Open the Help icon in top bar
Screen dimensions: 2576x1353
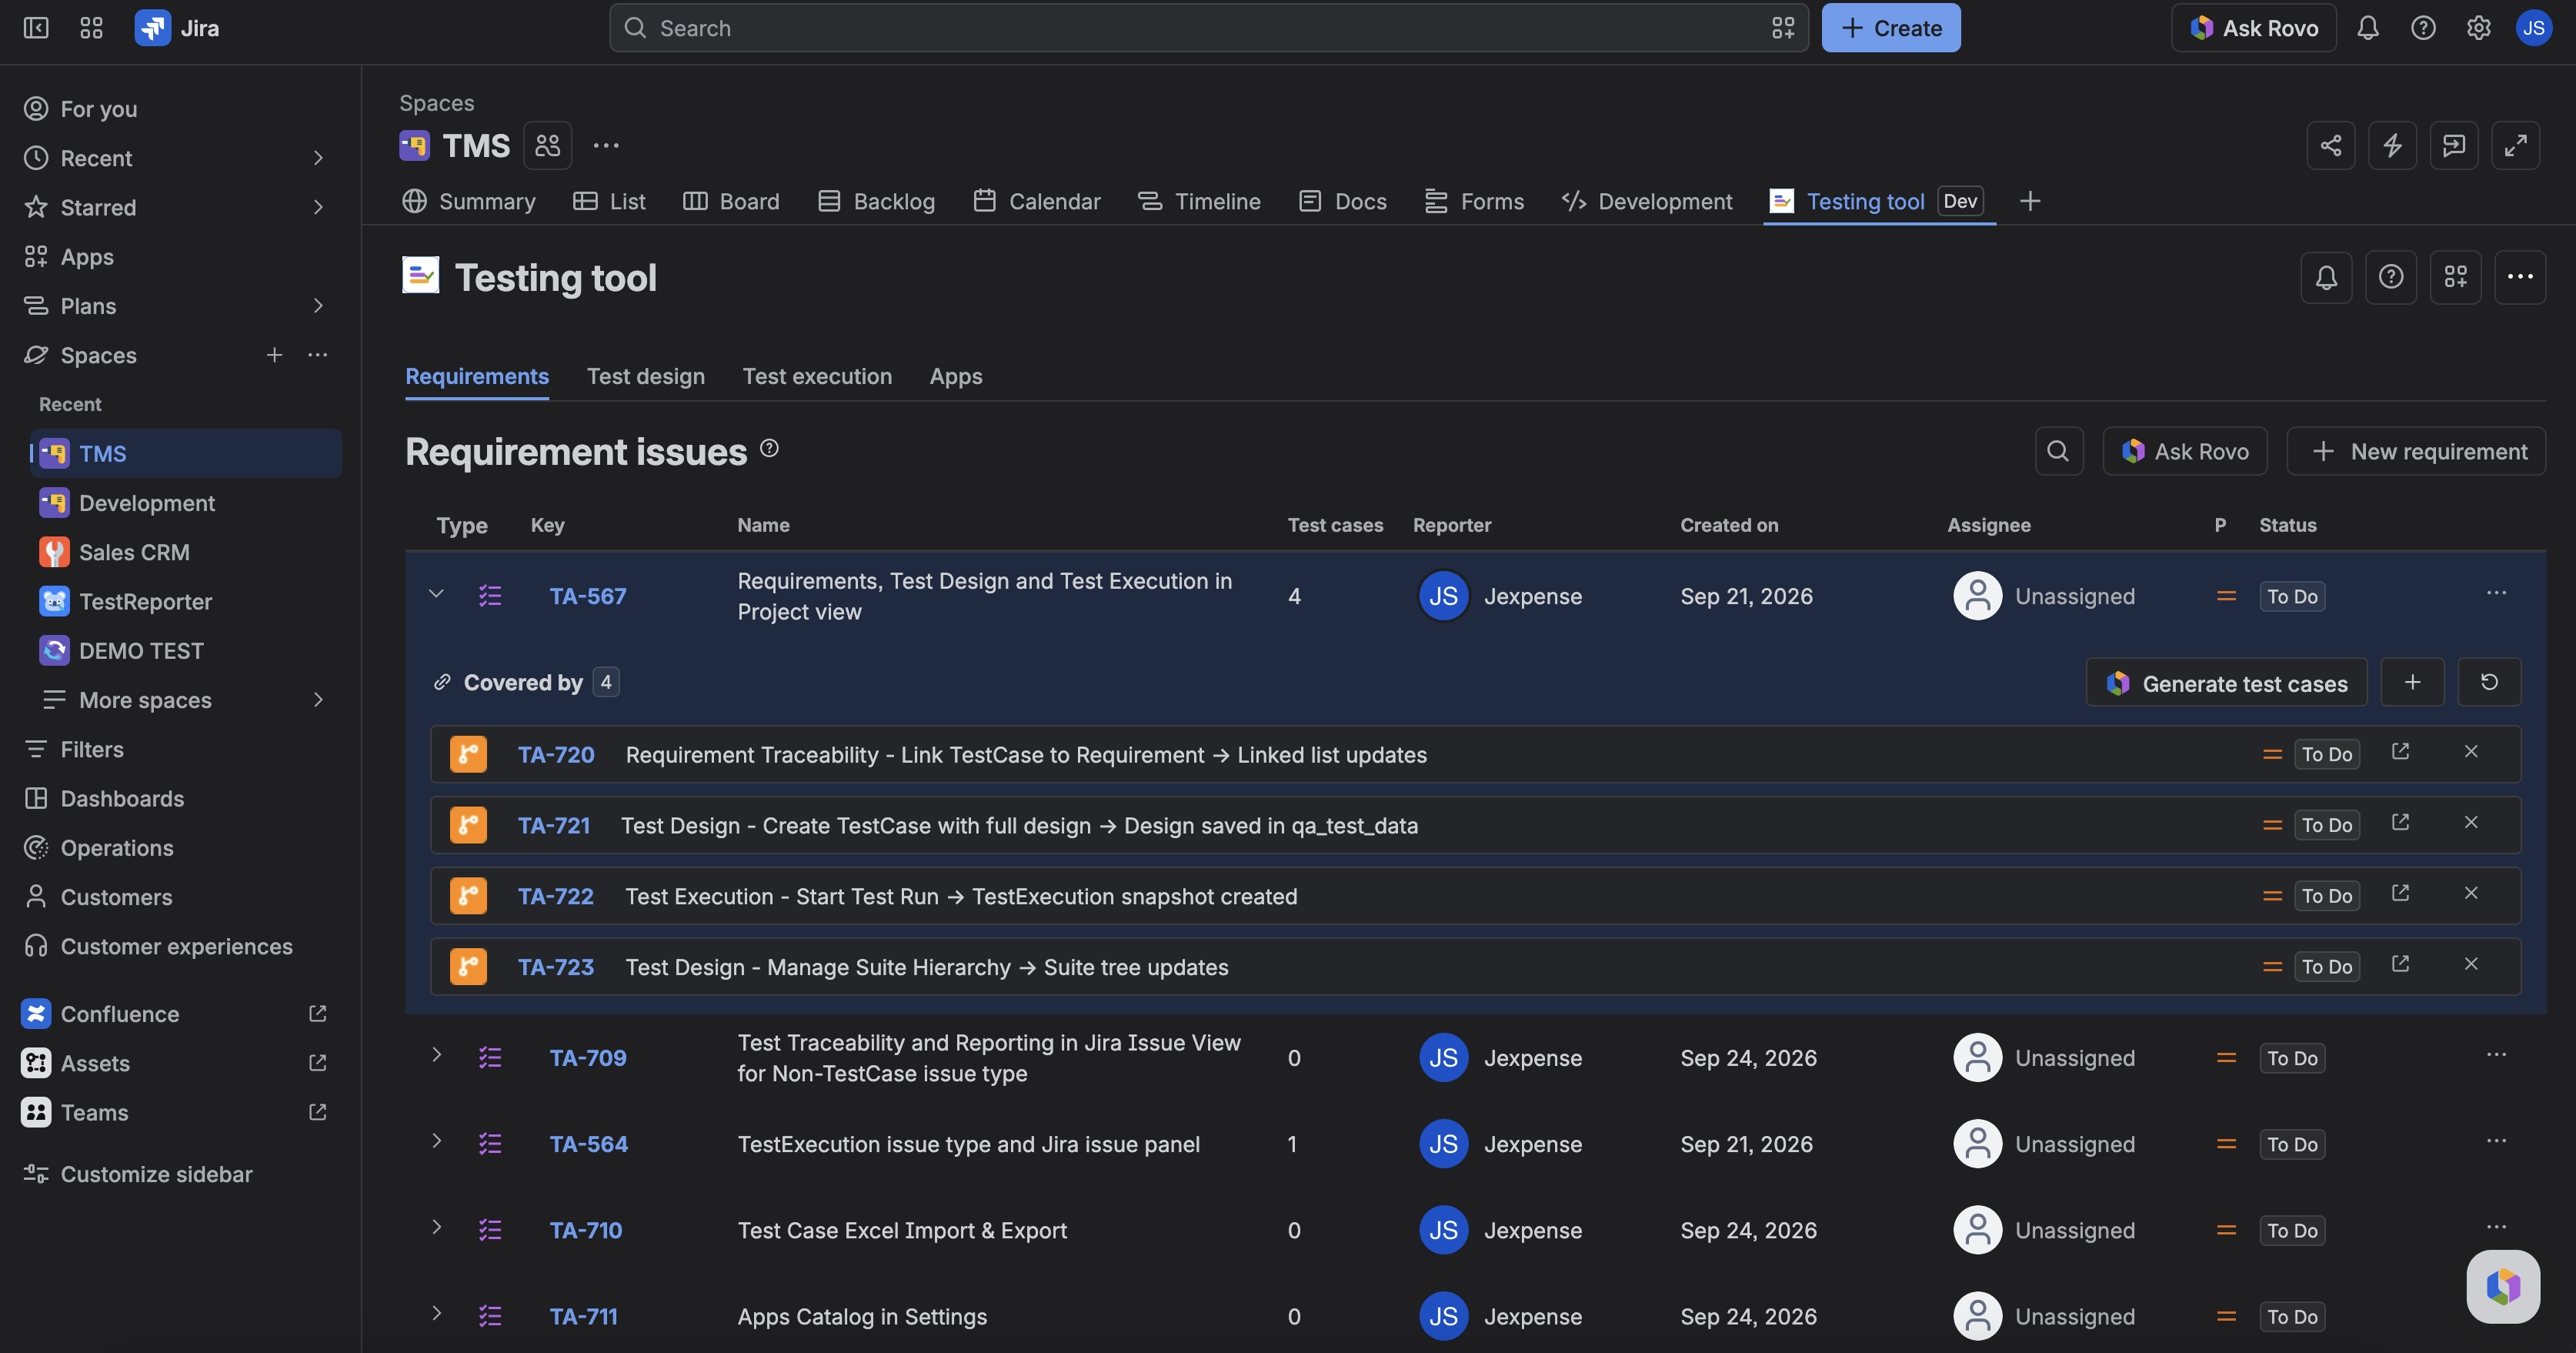pyautogui.click(x=2423, y=28)
